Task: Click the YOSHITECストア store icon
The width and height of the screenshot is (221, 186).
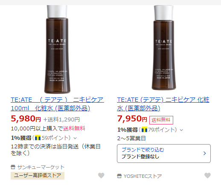Action: [119, 176]
